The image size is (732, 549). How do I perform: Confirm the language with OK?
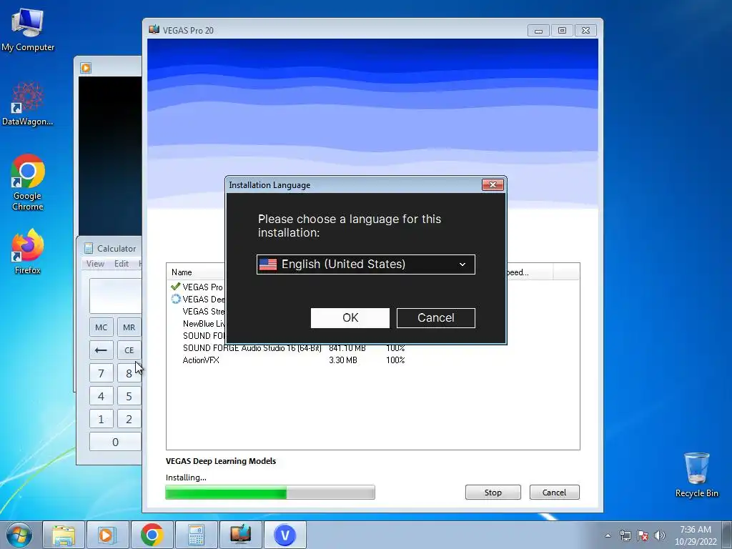tap(350, 318)
